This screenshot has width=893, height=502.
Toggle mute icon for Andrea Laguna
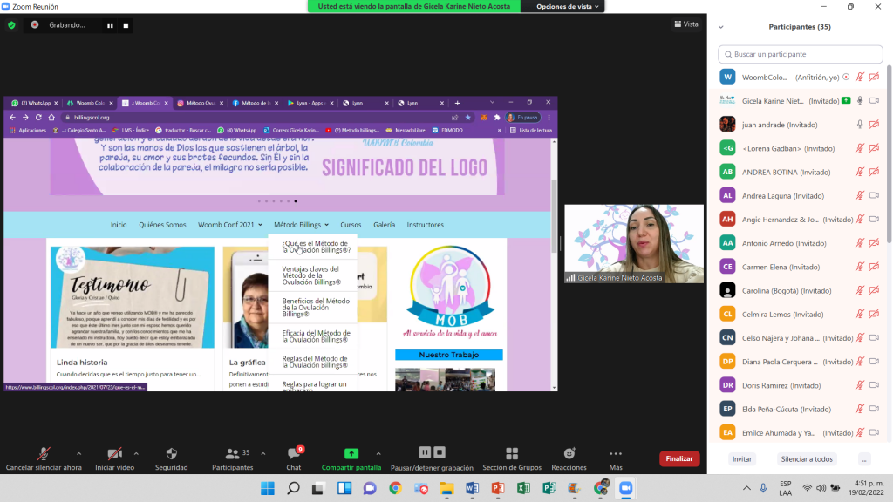click(860, 196)
